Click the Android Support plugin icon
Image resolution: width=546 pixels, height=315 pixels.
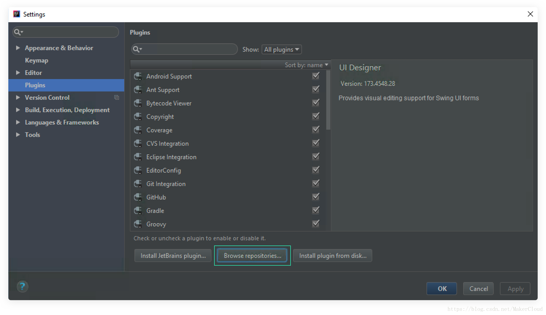pyautogui.click(x=138, y=76)
